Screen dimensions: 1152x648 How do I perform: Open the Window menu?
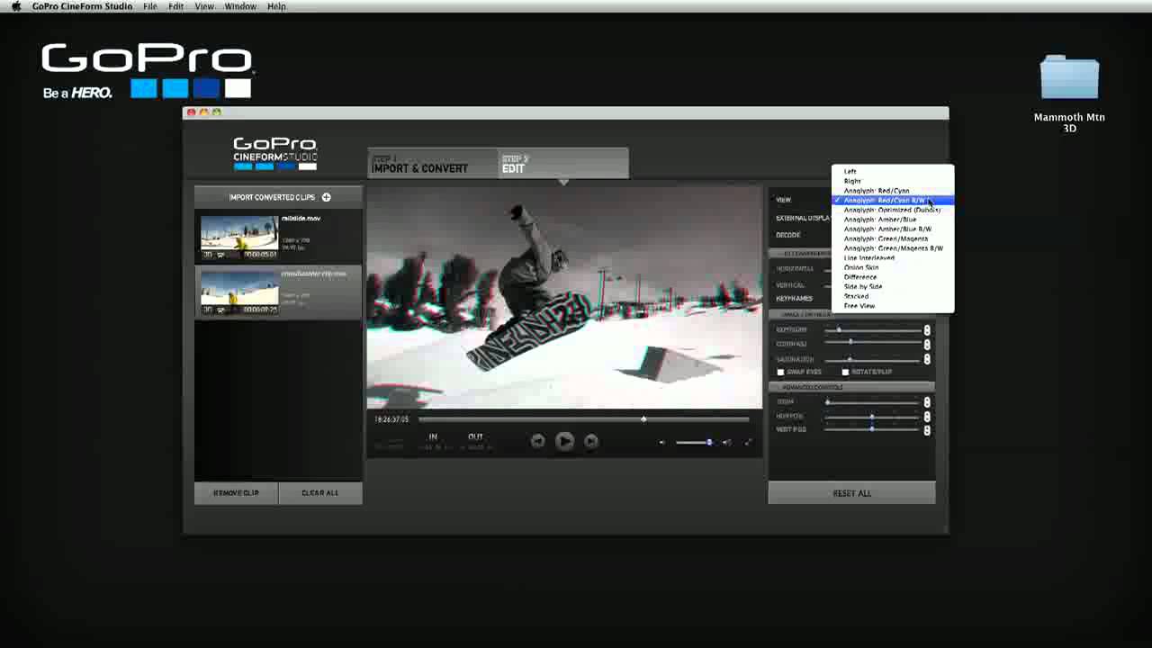click(x=240, y=6)
